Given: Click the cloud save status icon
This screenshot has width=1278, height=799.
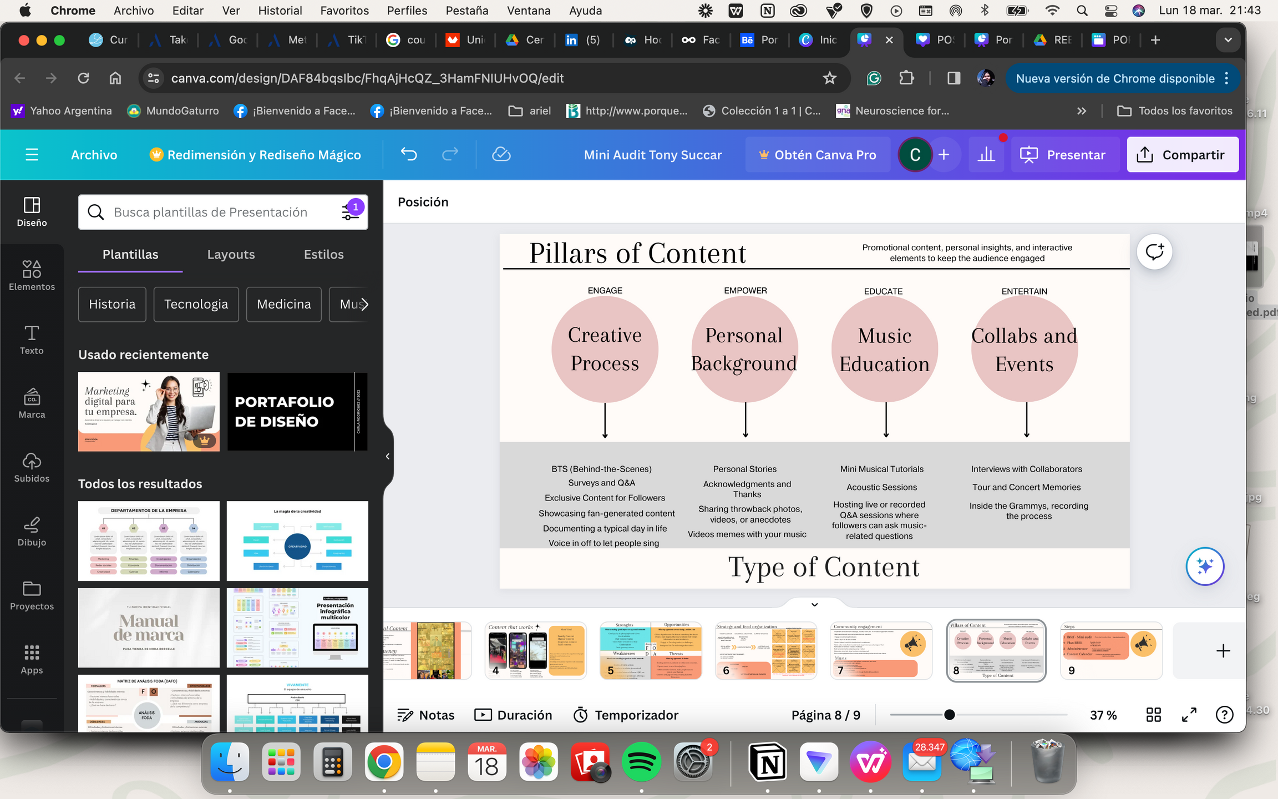Looking at the screenshot, I should (x=501, y=154).
